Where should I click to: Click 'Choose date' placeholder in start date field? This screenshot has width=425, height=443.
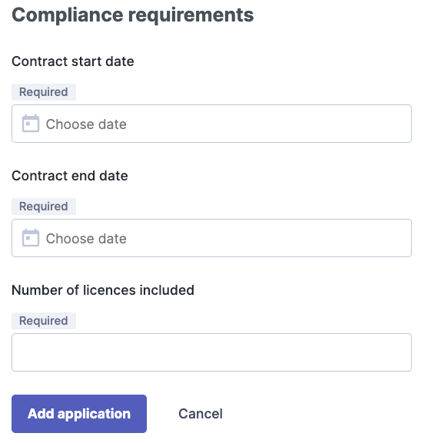[x=86, y=124]
